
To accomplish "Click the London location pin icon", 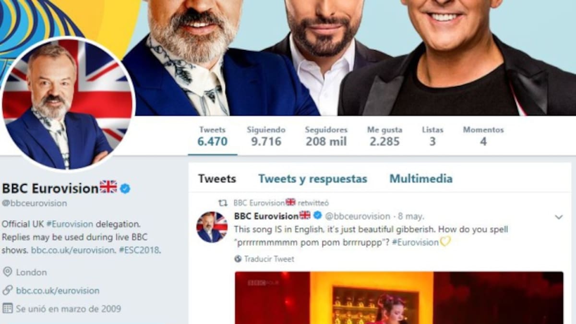I will pyautogui.click(x=7, y=272).
